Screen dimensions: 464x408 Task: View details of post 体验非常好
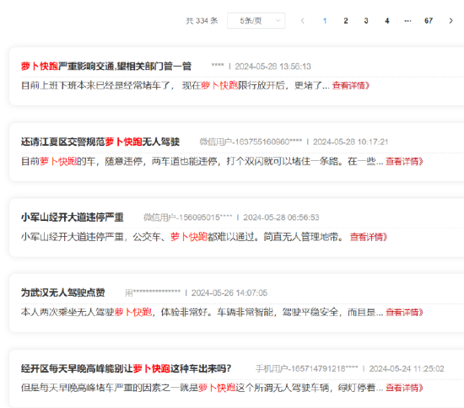pyautogui.click(x=404, y=312)
